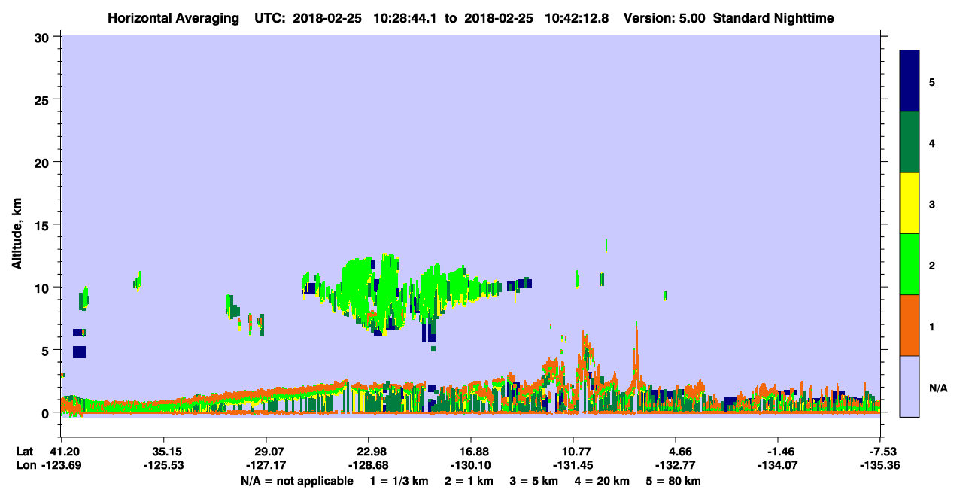Click the 'Standard Nighttime' title text
This screenshot has width=978, height=502.
coord(773,18)
